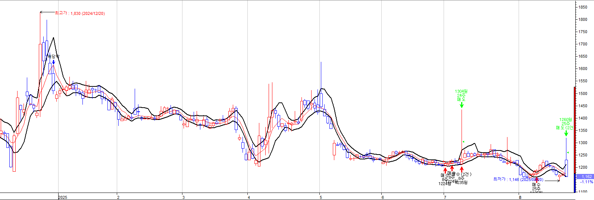594x200 pixels.
Task: Click the 1450 price axis label
Action: coord(583,106)
